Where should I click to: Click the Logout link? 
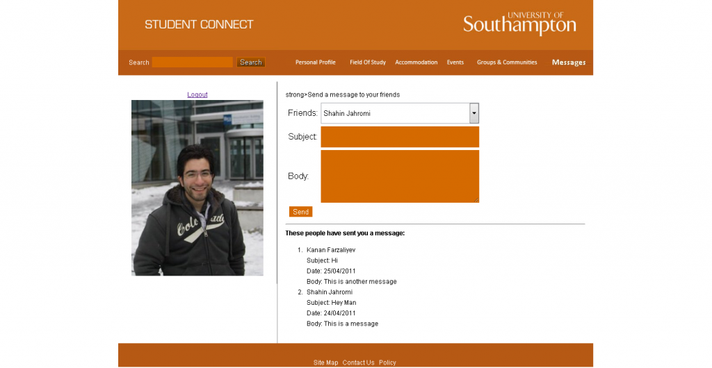tap(197, 94)
